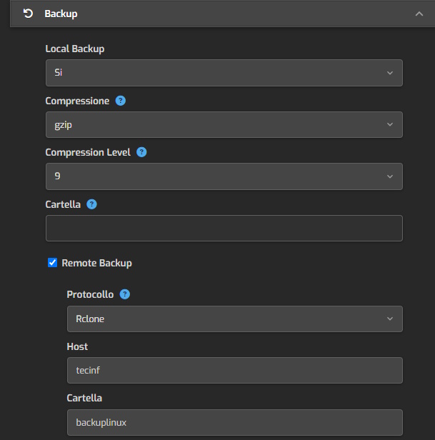Click the Backup section restore icon
The height and width of the screenshot is (440, 435).
coord(28,14)
